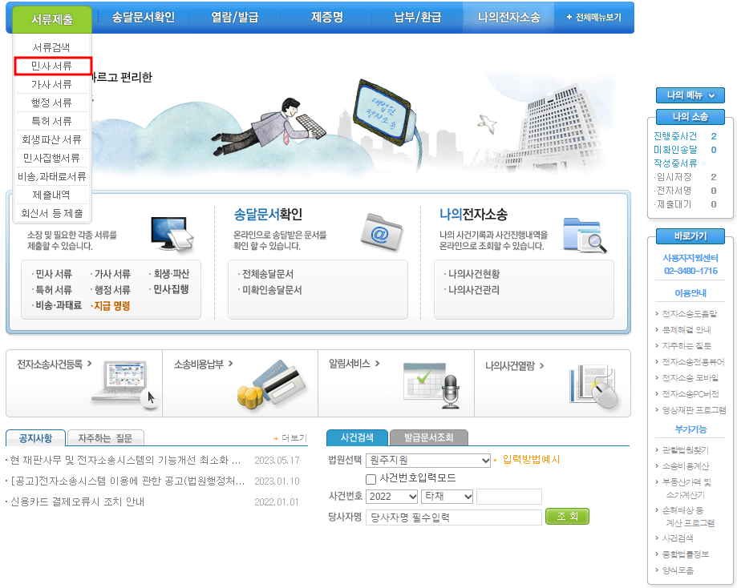Click the folder with magnifier icon

coord(585,235)
